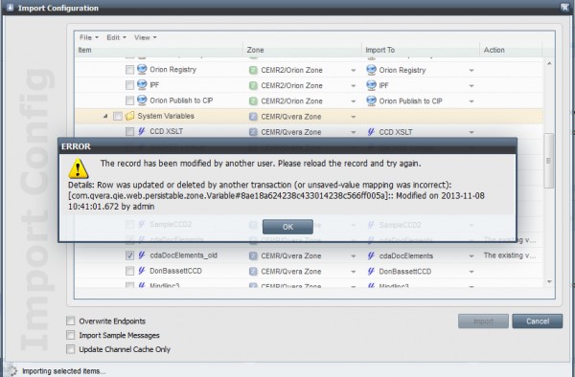Collapse the System Variables tree node
Screen dimensions: 575x377
(x=105, y=116)
